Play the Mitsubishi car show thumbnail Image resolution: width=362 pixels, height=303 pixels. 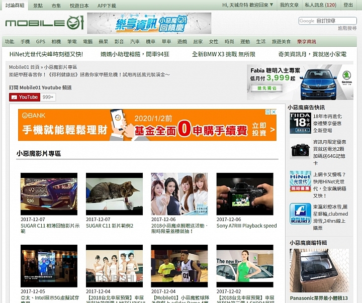[114, 266]
